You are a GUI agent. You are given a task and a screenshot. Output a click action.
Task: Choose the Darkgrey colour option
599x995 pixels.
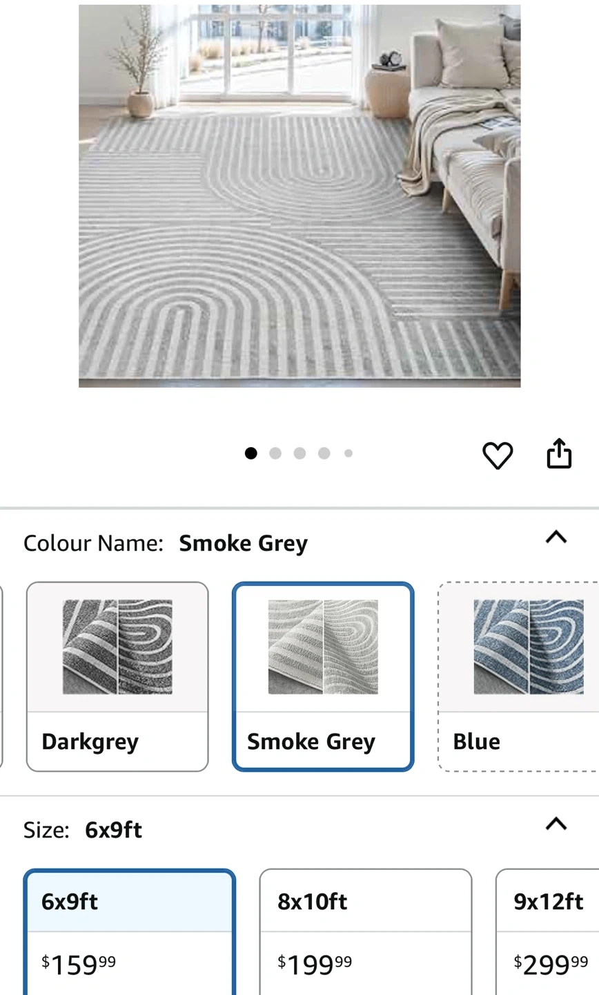117,676
